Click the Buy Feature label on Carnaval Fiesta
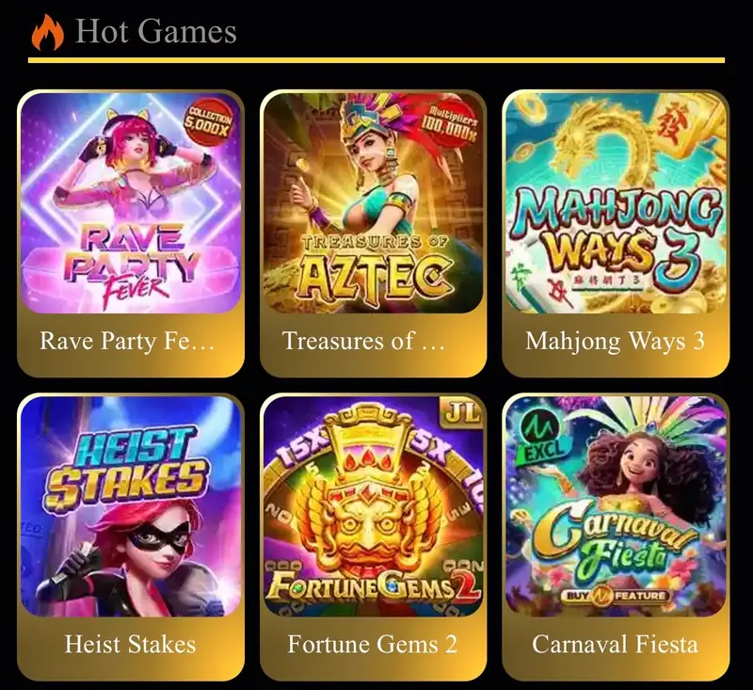The width and height of the screenshot is (753, 690). point(616,597)
